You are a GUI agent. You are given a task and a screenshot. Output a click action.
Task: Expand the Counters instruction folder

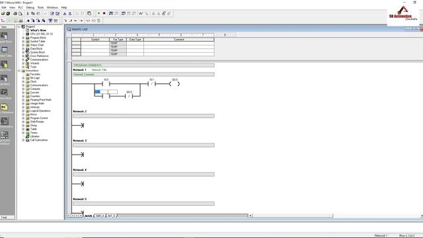(23, 96)
